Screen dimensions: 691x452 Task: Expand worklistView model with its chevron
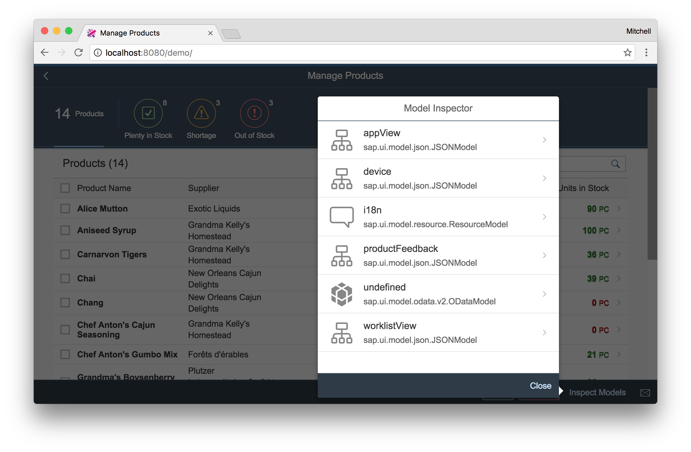click(544, 333)
